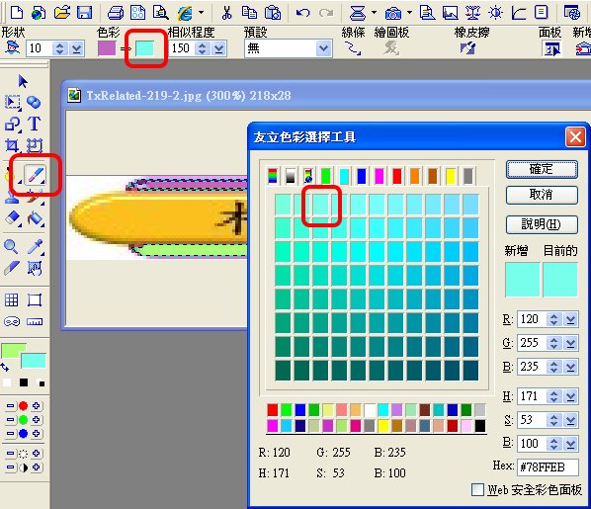Viewport: 591px width, 509px height.
Task: Click the 確定 OK button
Action: pyautogui.click(x=542, y=169)
